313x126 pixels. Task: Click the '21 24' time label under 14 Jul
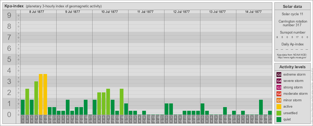tap(270, 119)
